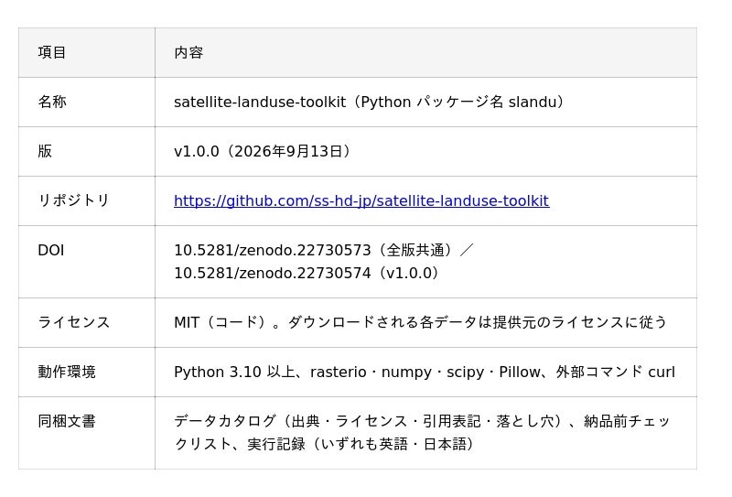732x497 pixels.
Task: Click the 外部コマンド curl text
Action: pyautogui.click(x=615, y=372)
